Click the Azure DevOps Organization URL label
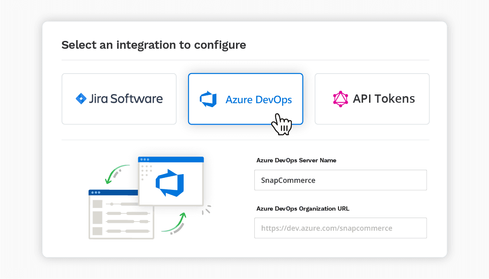489x279 pixels. pos(303,208)
